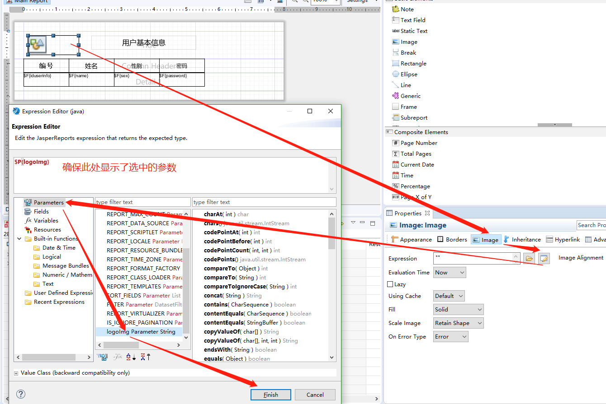
Task: Open the Evaluation Time dropdown
Action: click(x=450, y=272)
